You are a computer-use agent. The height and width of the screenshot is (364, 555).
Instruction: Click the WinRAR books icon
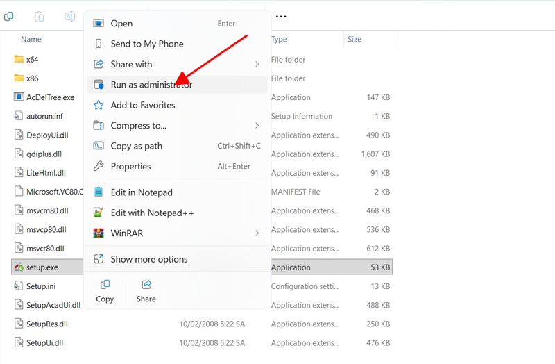pyautogui.click(x=99, y=233)
